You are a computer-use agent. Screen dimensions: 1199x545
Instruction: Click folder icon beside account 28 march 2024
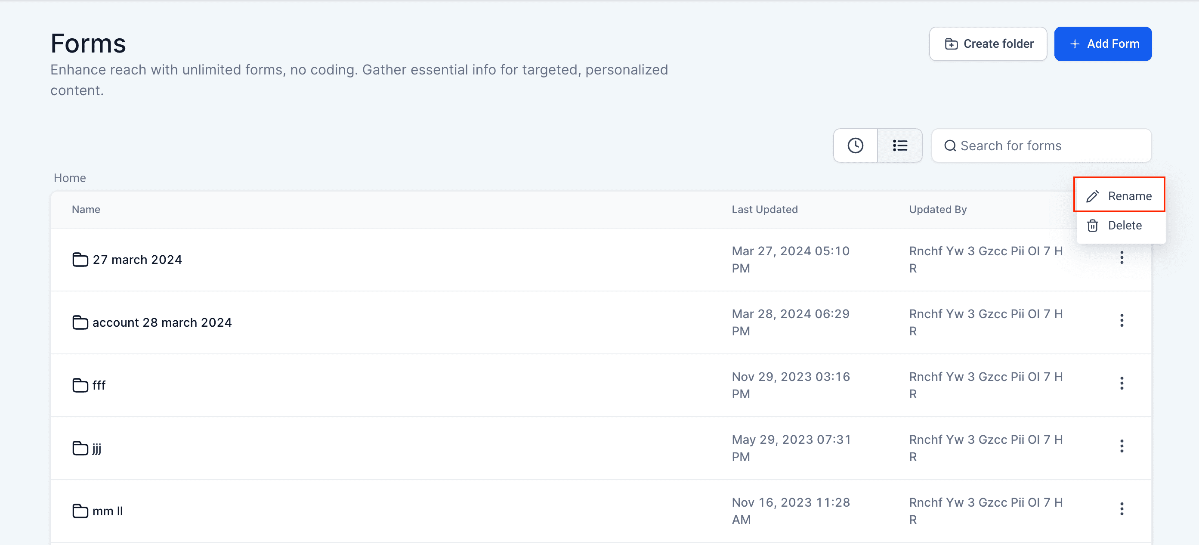[x=80, y=322]
